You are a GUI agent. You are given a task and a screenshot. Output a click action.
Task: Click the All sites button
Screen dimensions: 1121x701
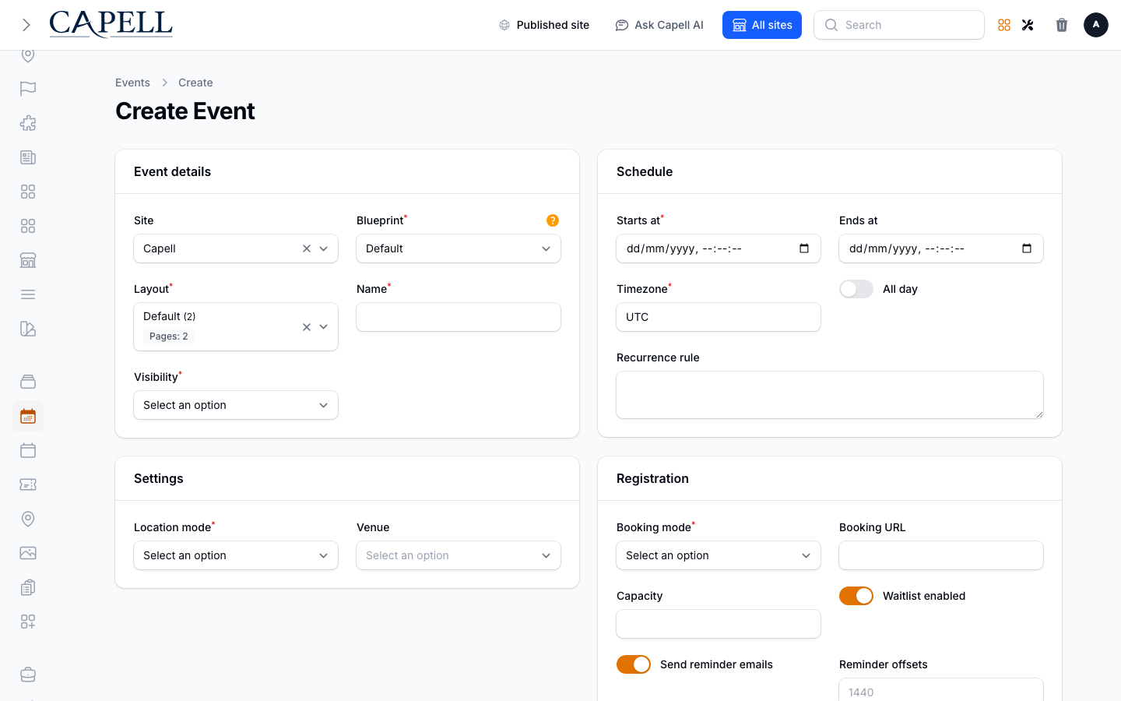[x=762, y=25]
